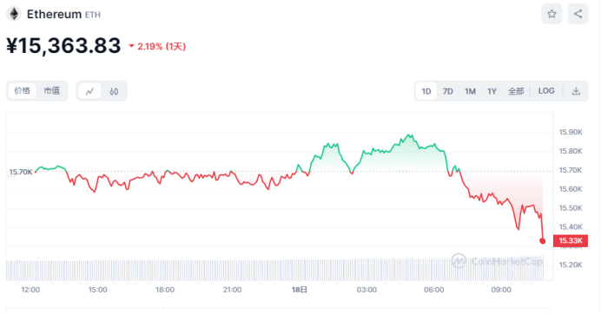Click the 15.20K price axis label
This screenshot has height=314, width=601.
click(x=571, y=265)
